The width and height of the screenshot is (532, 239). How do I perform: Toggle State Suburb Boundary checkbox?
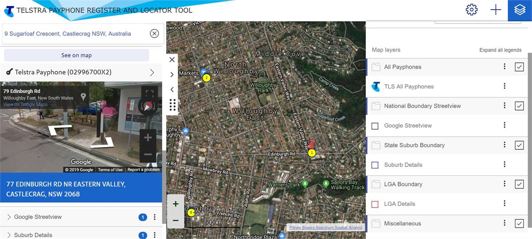(x=519, y=145)
